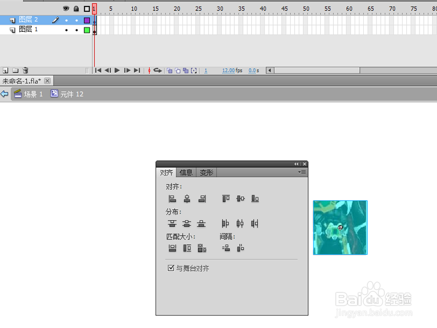
Task: Toggle the visibility dot of 图层 2
Action: pos(66,20)
